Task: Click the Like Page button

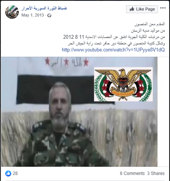Action: [x=142, y=9]
